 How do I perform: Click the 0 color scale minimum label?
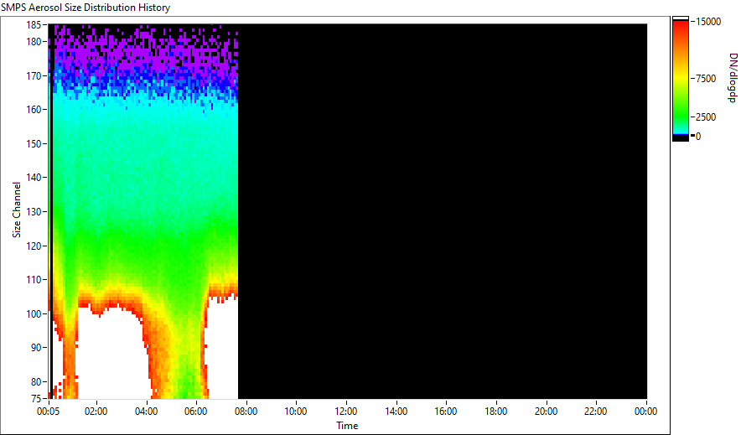(x=698, y=137)
